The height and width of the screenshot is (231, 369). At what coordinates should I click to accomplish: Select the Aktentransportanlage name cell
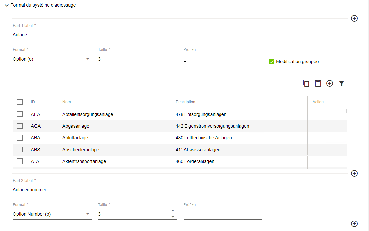coord(114,161)
